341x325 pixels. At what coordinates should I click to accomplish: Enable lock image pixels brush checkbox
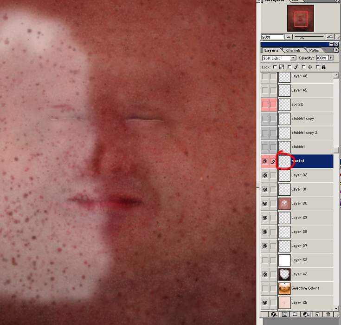[x=290, y=67]
